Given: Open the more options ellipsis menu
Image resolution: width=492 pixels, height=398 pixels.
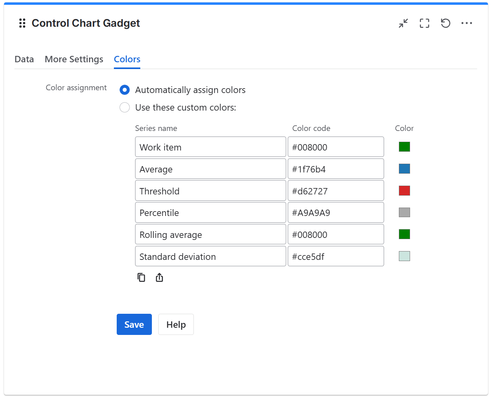Looking at the screenshot, I should pos(466,23).
